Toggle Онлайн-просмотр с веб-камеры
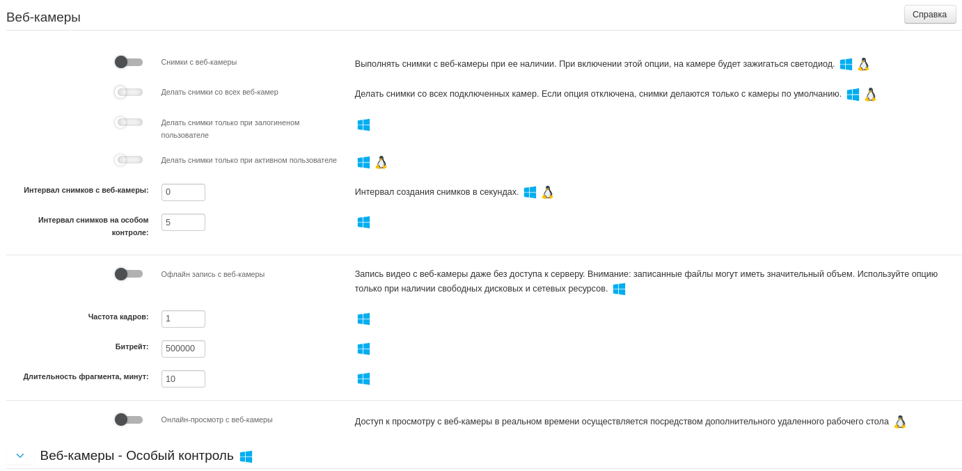 (128, 420)
